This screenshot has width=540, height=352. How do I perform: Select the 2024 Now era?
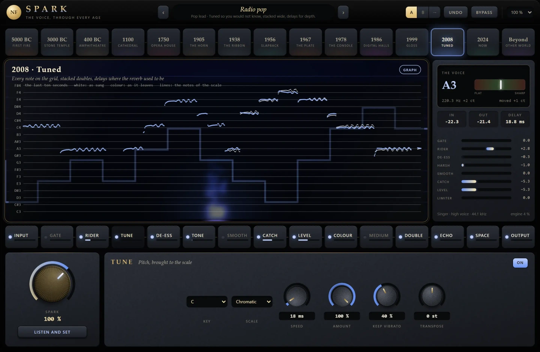(483, 42)
